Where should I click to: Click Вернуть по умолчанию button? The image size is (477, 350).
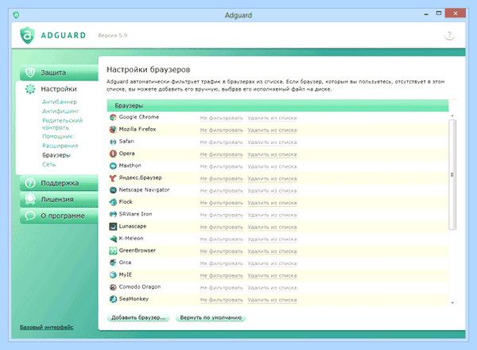click(211, 317)
